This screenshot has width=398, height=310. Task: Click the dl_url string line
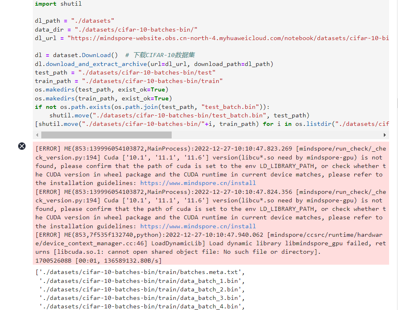212,38
